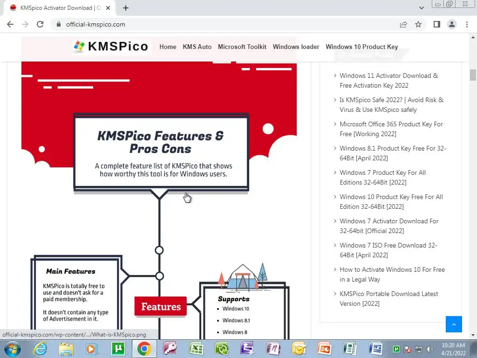477x358 pixels.
Task: Click the network icon in system tray
Action: (419, 349)
